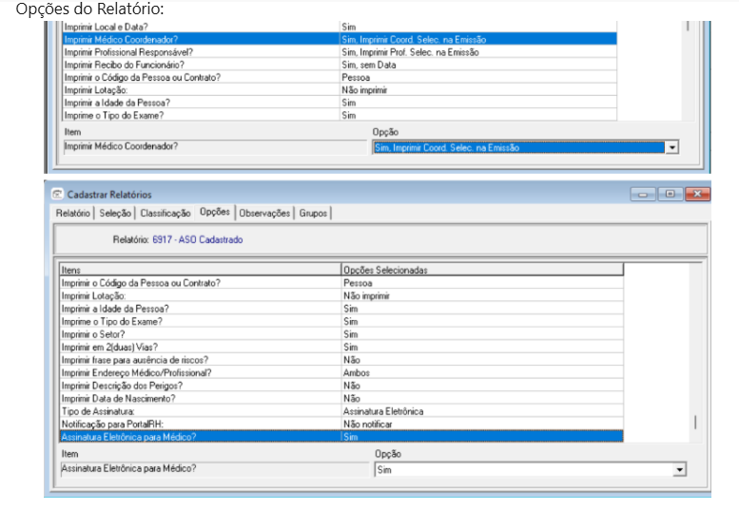The width and height of the screenshot is (739, 510).
Task: Go to the Observações tab
Action: [264, 214]
